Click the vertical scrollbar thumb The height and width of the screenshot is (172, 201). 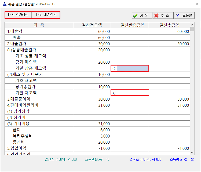click(x=192, y=29)
